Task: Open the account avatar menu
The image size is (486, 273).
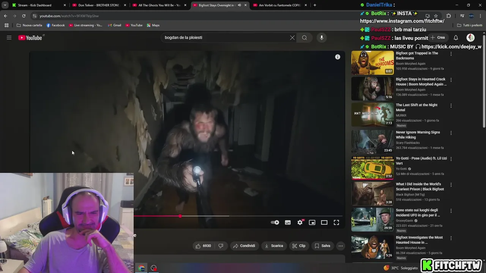Action: tap(470, 38)
